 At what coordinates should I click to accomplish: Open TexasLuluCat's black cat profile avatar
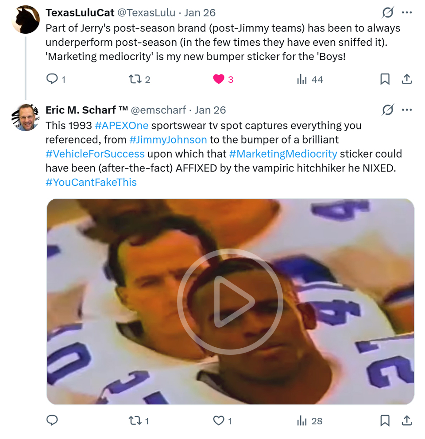coord(25,20)
